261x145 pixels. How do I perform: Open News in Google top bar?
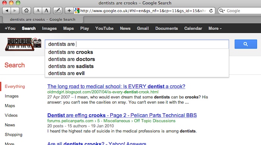(x=125, y=29)
